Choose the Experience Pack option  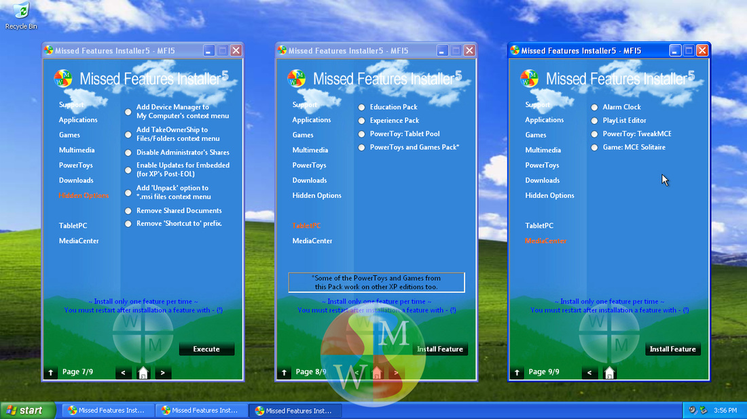pos(361,121)
